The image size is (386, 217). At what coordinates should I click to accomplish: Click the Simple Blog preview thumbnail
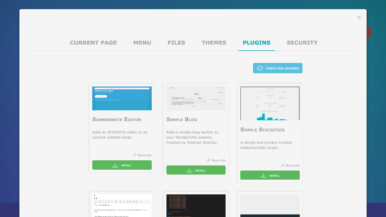coord(196,98)
